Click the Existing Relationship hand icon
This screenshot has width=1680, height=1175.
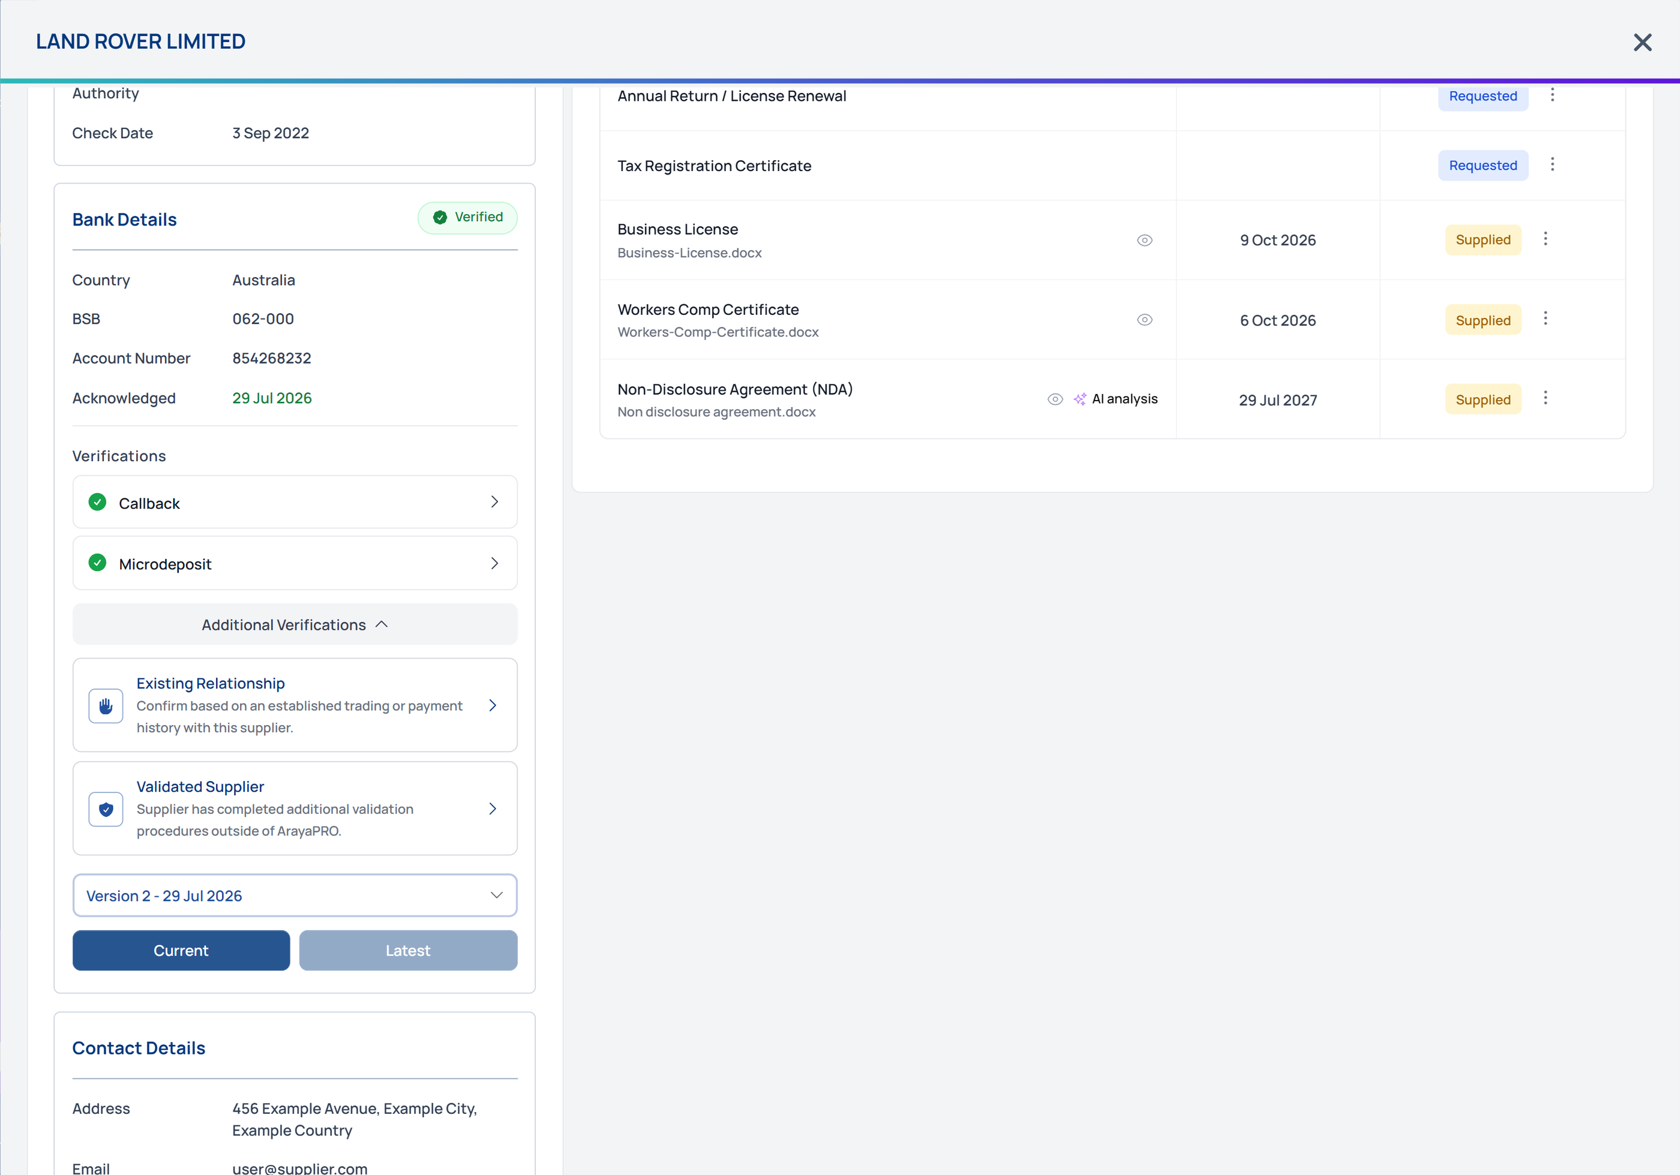coord(106,706)
